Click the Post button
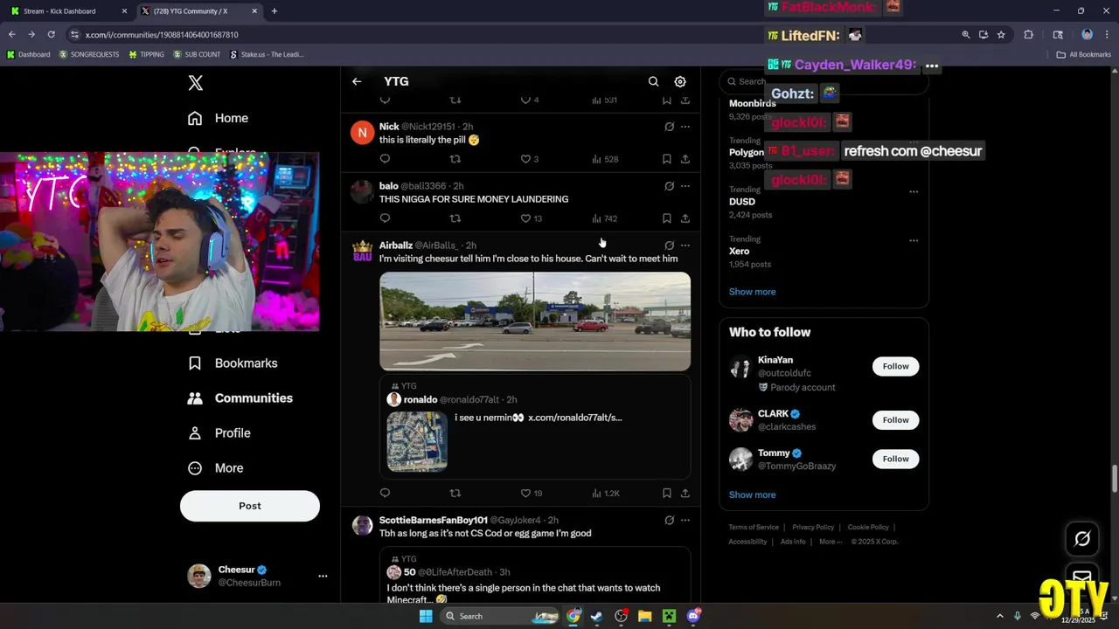Viewport: 1119px width, 629px height. [x=250, y=506]
